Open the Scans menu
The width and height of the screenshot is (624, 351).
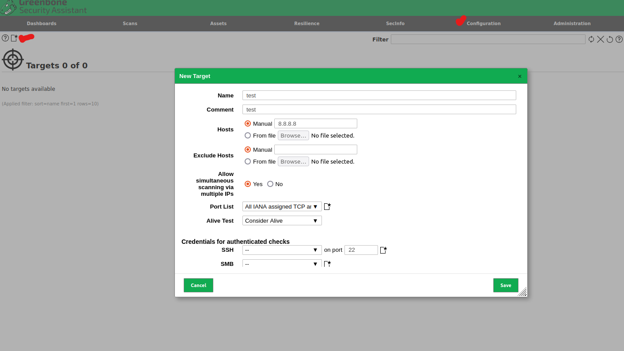coord(130,23)
